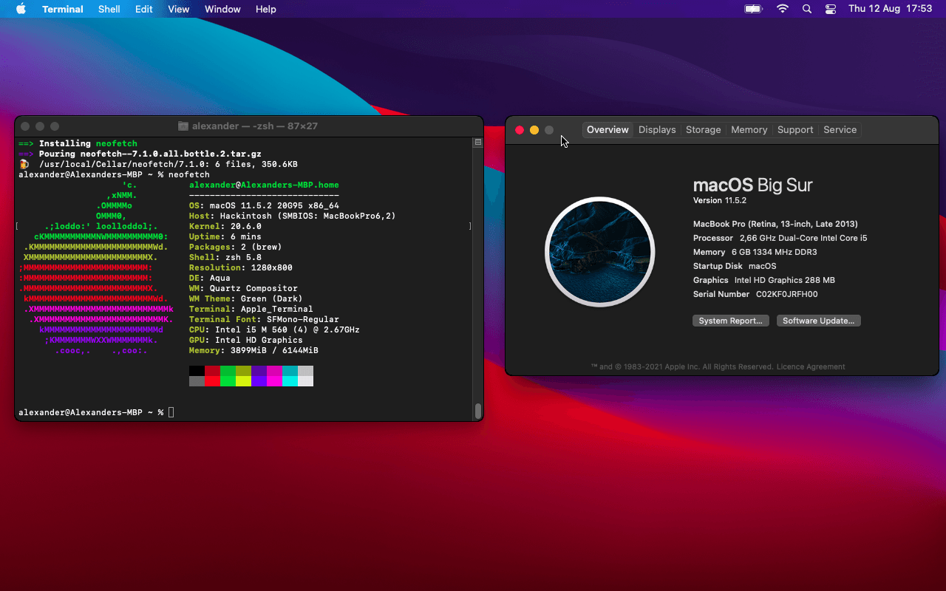Viewport: 946px width, 591px height.
Task: Open Control Centre
Action: 831,9
